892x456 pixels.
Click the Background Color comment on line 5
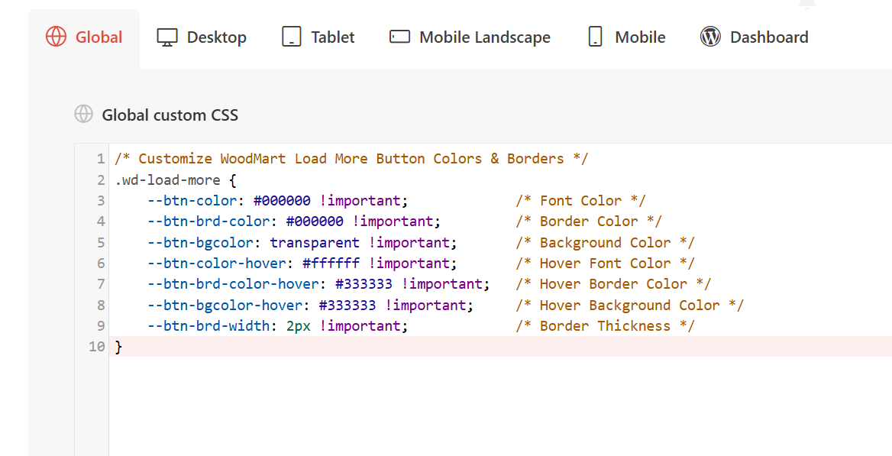point(606,243)
